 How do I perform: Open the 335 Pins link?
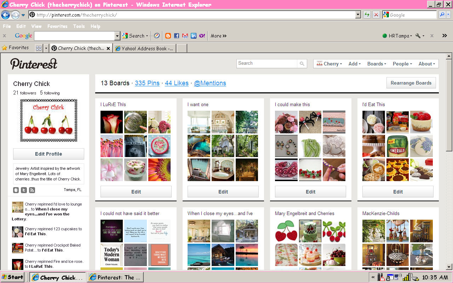147,83
